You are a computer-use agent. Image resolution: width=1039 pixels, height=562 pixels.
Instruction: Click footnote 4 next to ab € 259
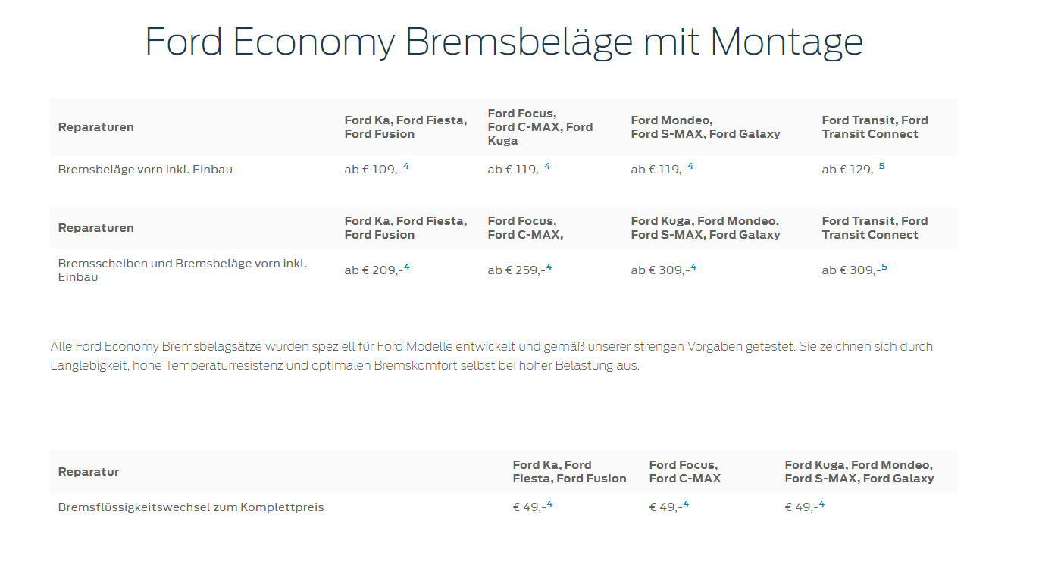(549, 267)
